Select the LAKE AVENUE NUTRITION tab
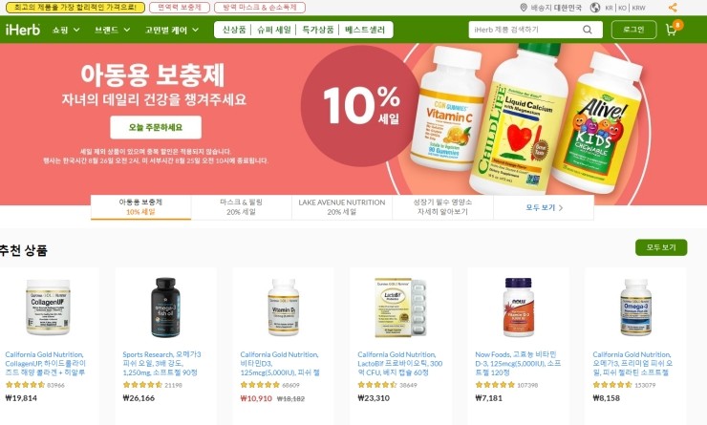 point(342,207)
